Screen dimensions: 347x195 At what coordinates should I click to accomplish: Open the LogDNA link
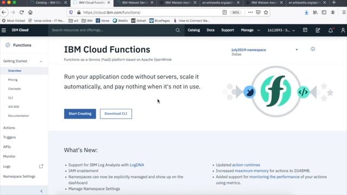pos(137,165)
